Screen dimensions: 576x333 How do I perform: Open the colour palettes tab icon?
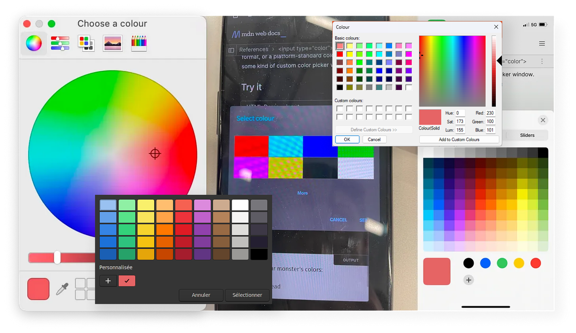pyautogui.click(x=86, y=43)
